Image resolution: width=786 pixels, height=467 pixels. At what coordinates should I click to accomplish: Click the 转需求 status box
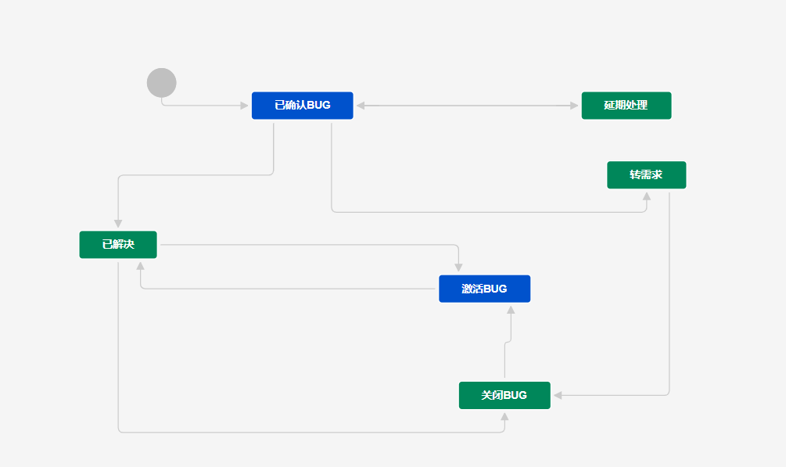(x=646, y=175)
